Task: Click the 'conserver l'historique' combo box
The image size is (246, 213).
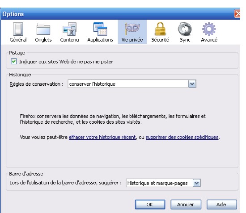Action: 132,84
